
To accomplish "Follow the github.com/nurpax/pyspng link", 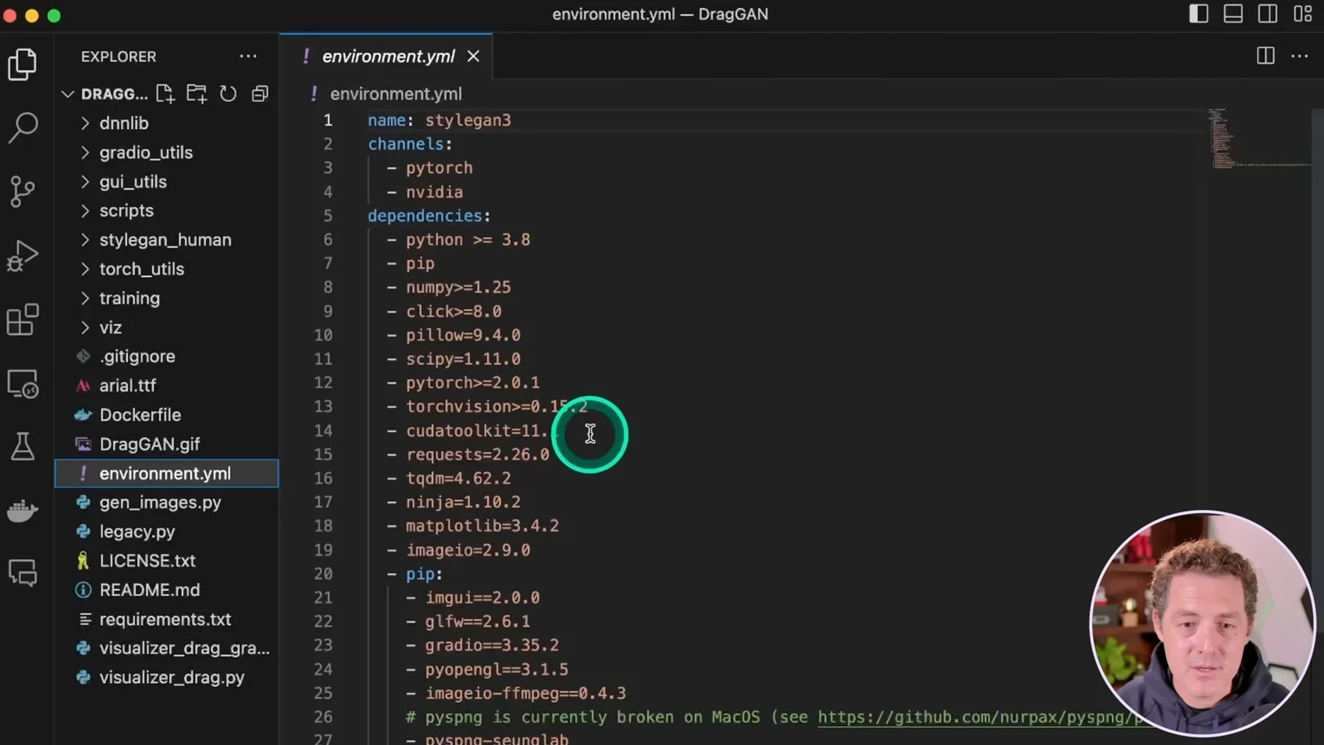I will click(980, 717).
